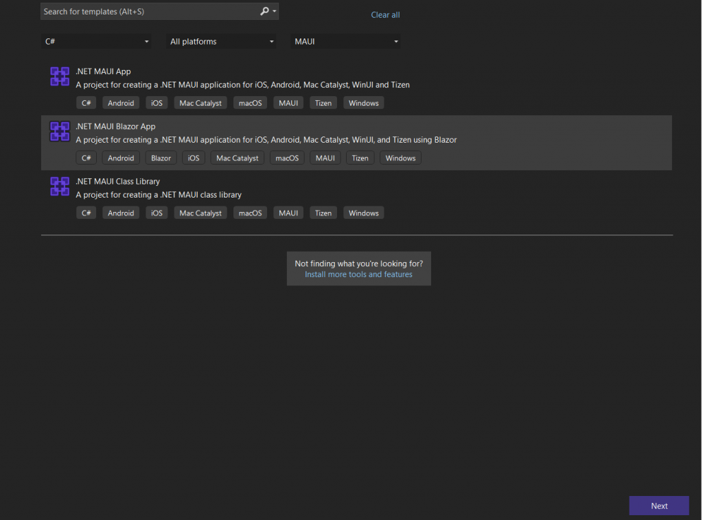Screen dimensions: 703x520
Task: Open the MAUI project type dropdown
Action: [346, 41]
